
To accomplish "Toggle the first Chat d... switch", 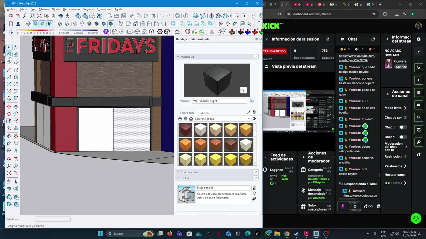I will 403,127.
